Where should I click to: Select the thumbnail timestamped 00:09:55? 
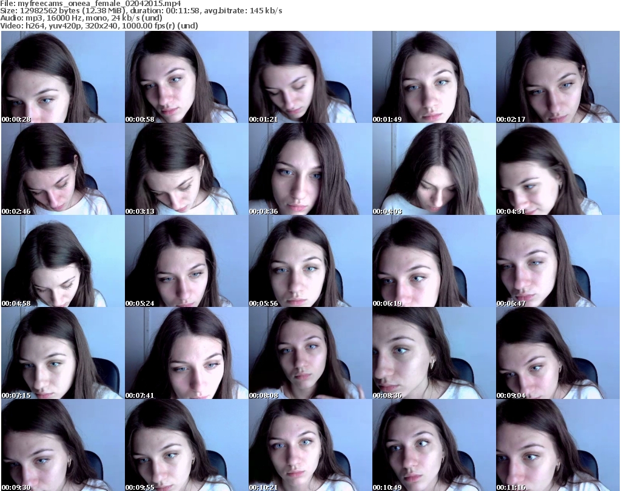pyautogui.click(x=187, y=445)
